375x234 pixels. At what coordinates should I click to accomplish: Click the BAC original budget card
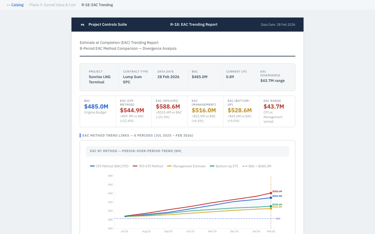[98, 111]
